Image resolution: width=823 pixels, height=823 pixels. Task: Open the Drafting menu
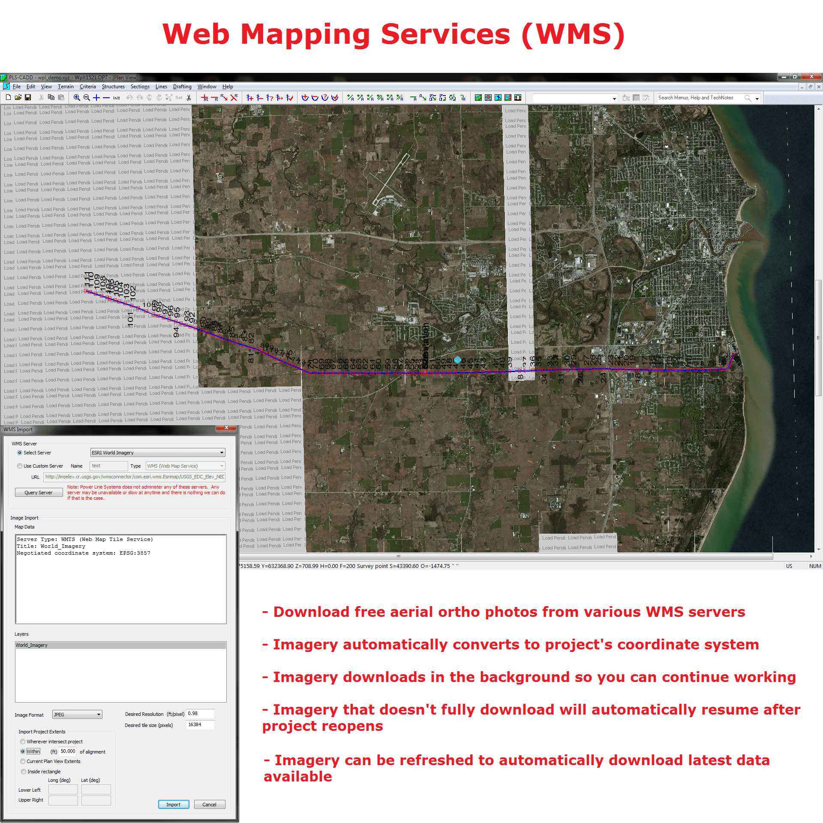click(x=182, y=87)
